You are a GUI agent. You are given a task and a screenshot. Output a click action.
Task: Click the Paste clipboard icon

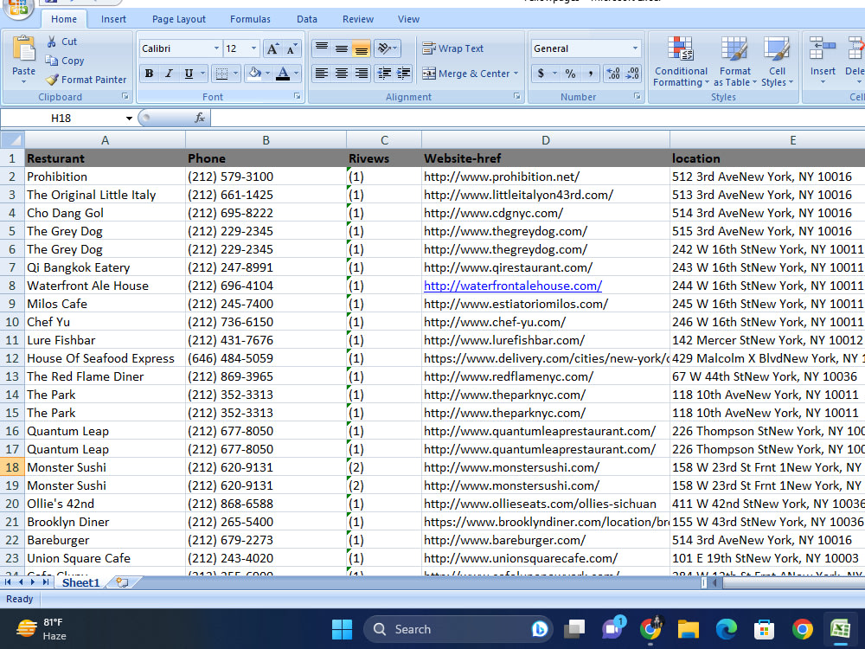tap(23, 49)
